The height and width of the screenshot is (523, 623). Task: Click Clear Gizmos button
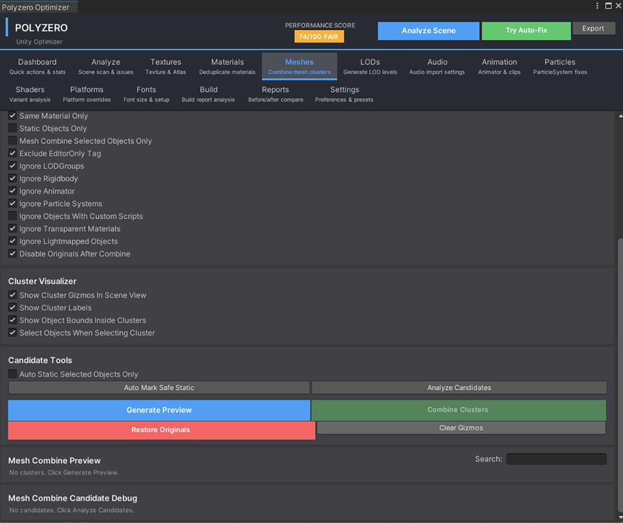pos(461,428)
